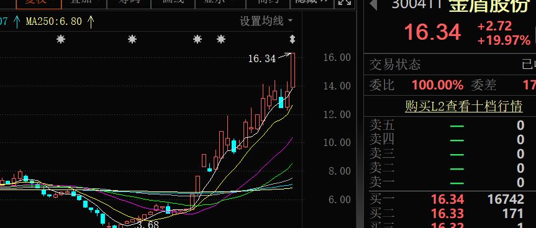Click the 卖四 order book row label

coord(382,139)
